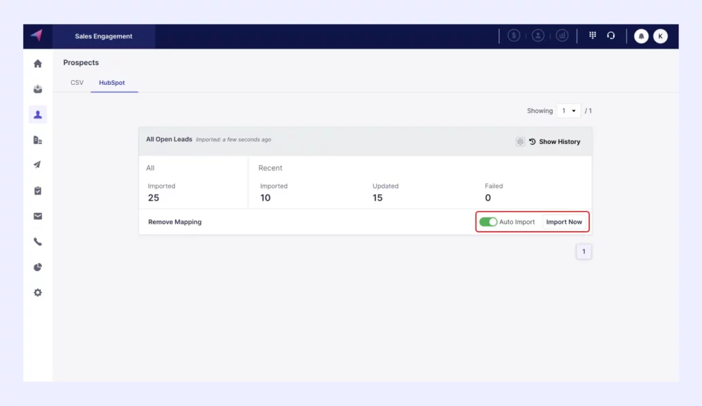702x406 pixels.
Task: Switch to the CSV tab
Action: click(x=76, y=82)
